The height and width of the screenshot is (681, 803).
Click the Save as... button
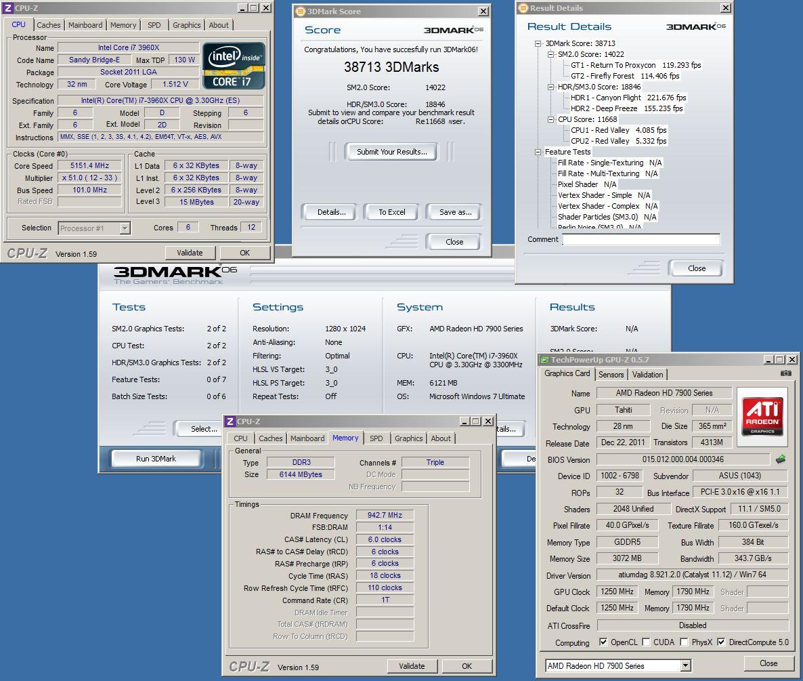click(x=455, y=212)
